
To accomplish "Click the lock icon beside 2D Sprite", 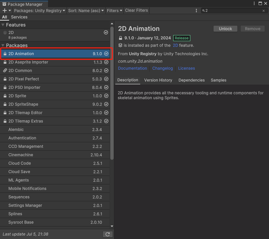I will click(5, 96).
